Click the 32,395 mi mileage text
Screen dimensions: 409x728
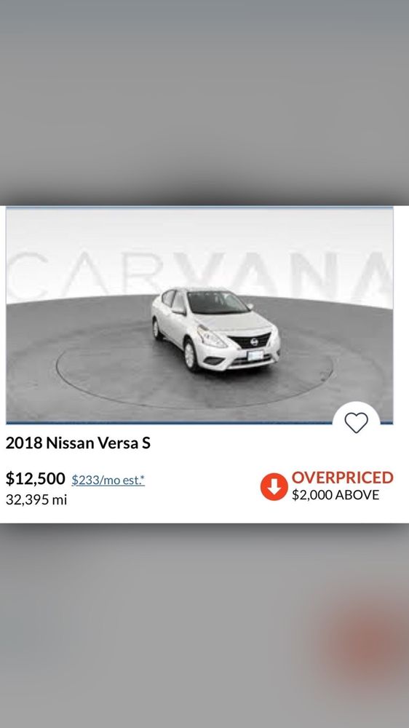[36, 500]
